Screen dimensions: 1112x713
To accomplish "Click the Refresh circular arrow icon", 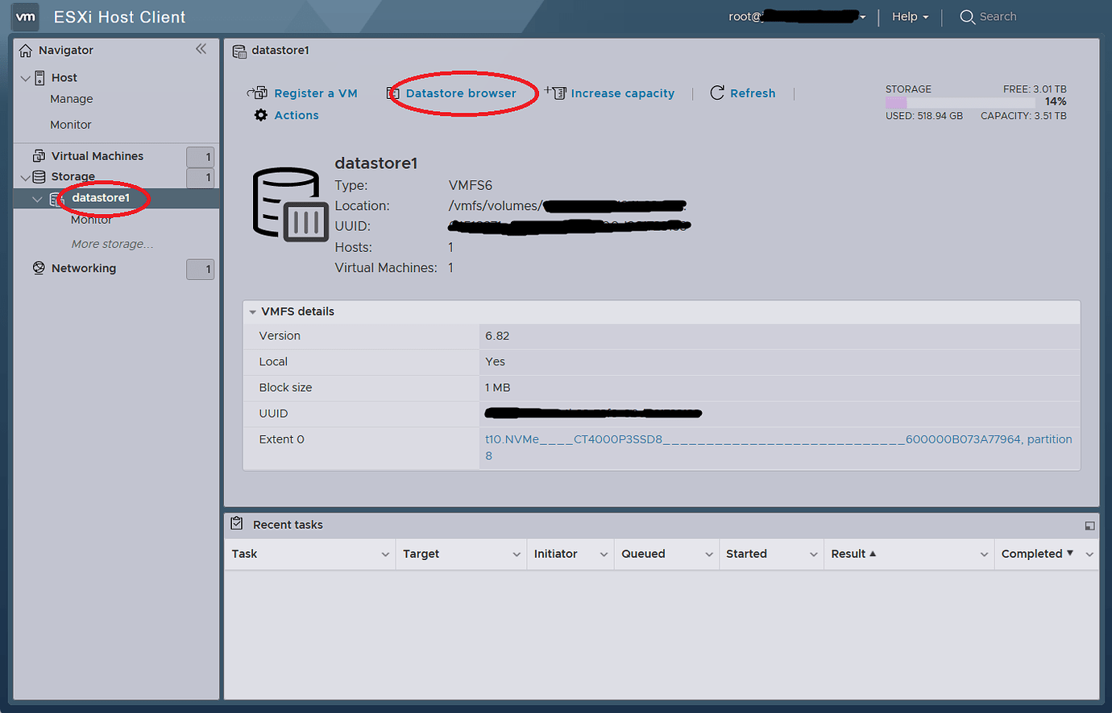I will [x=717, y=93].
